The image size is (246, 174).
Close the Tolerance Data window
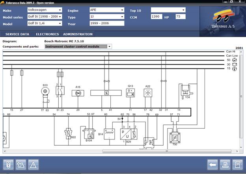240,2
